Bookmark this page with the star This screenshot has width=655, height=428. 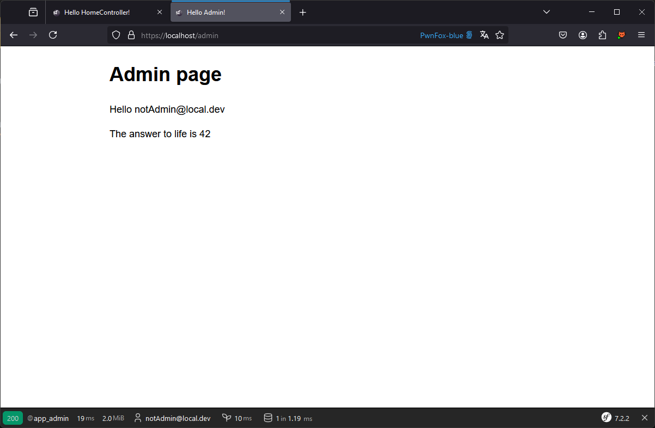500,35
